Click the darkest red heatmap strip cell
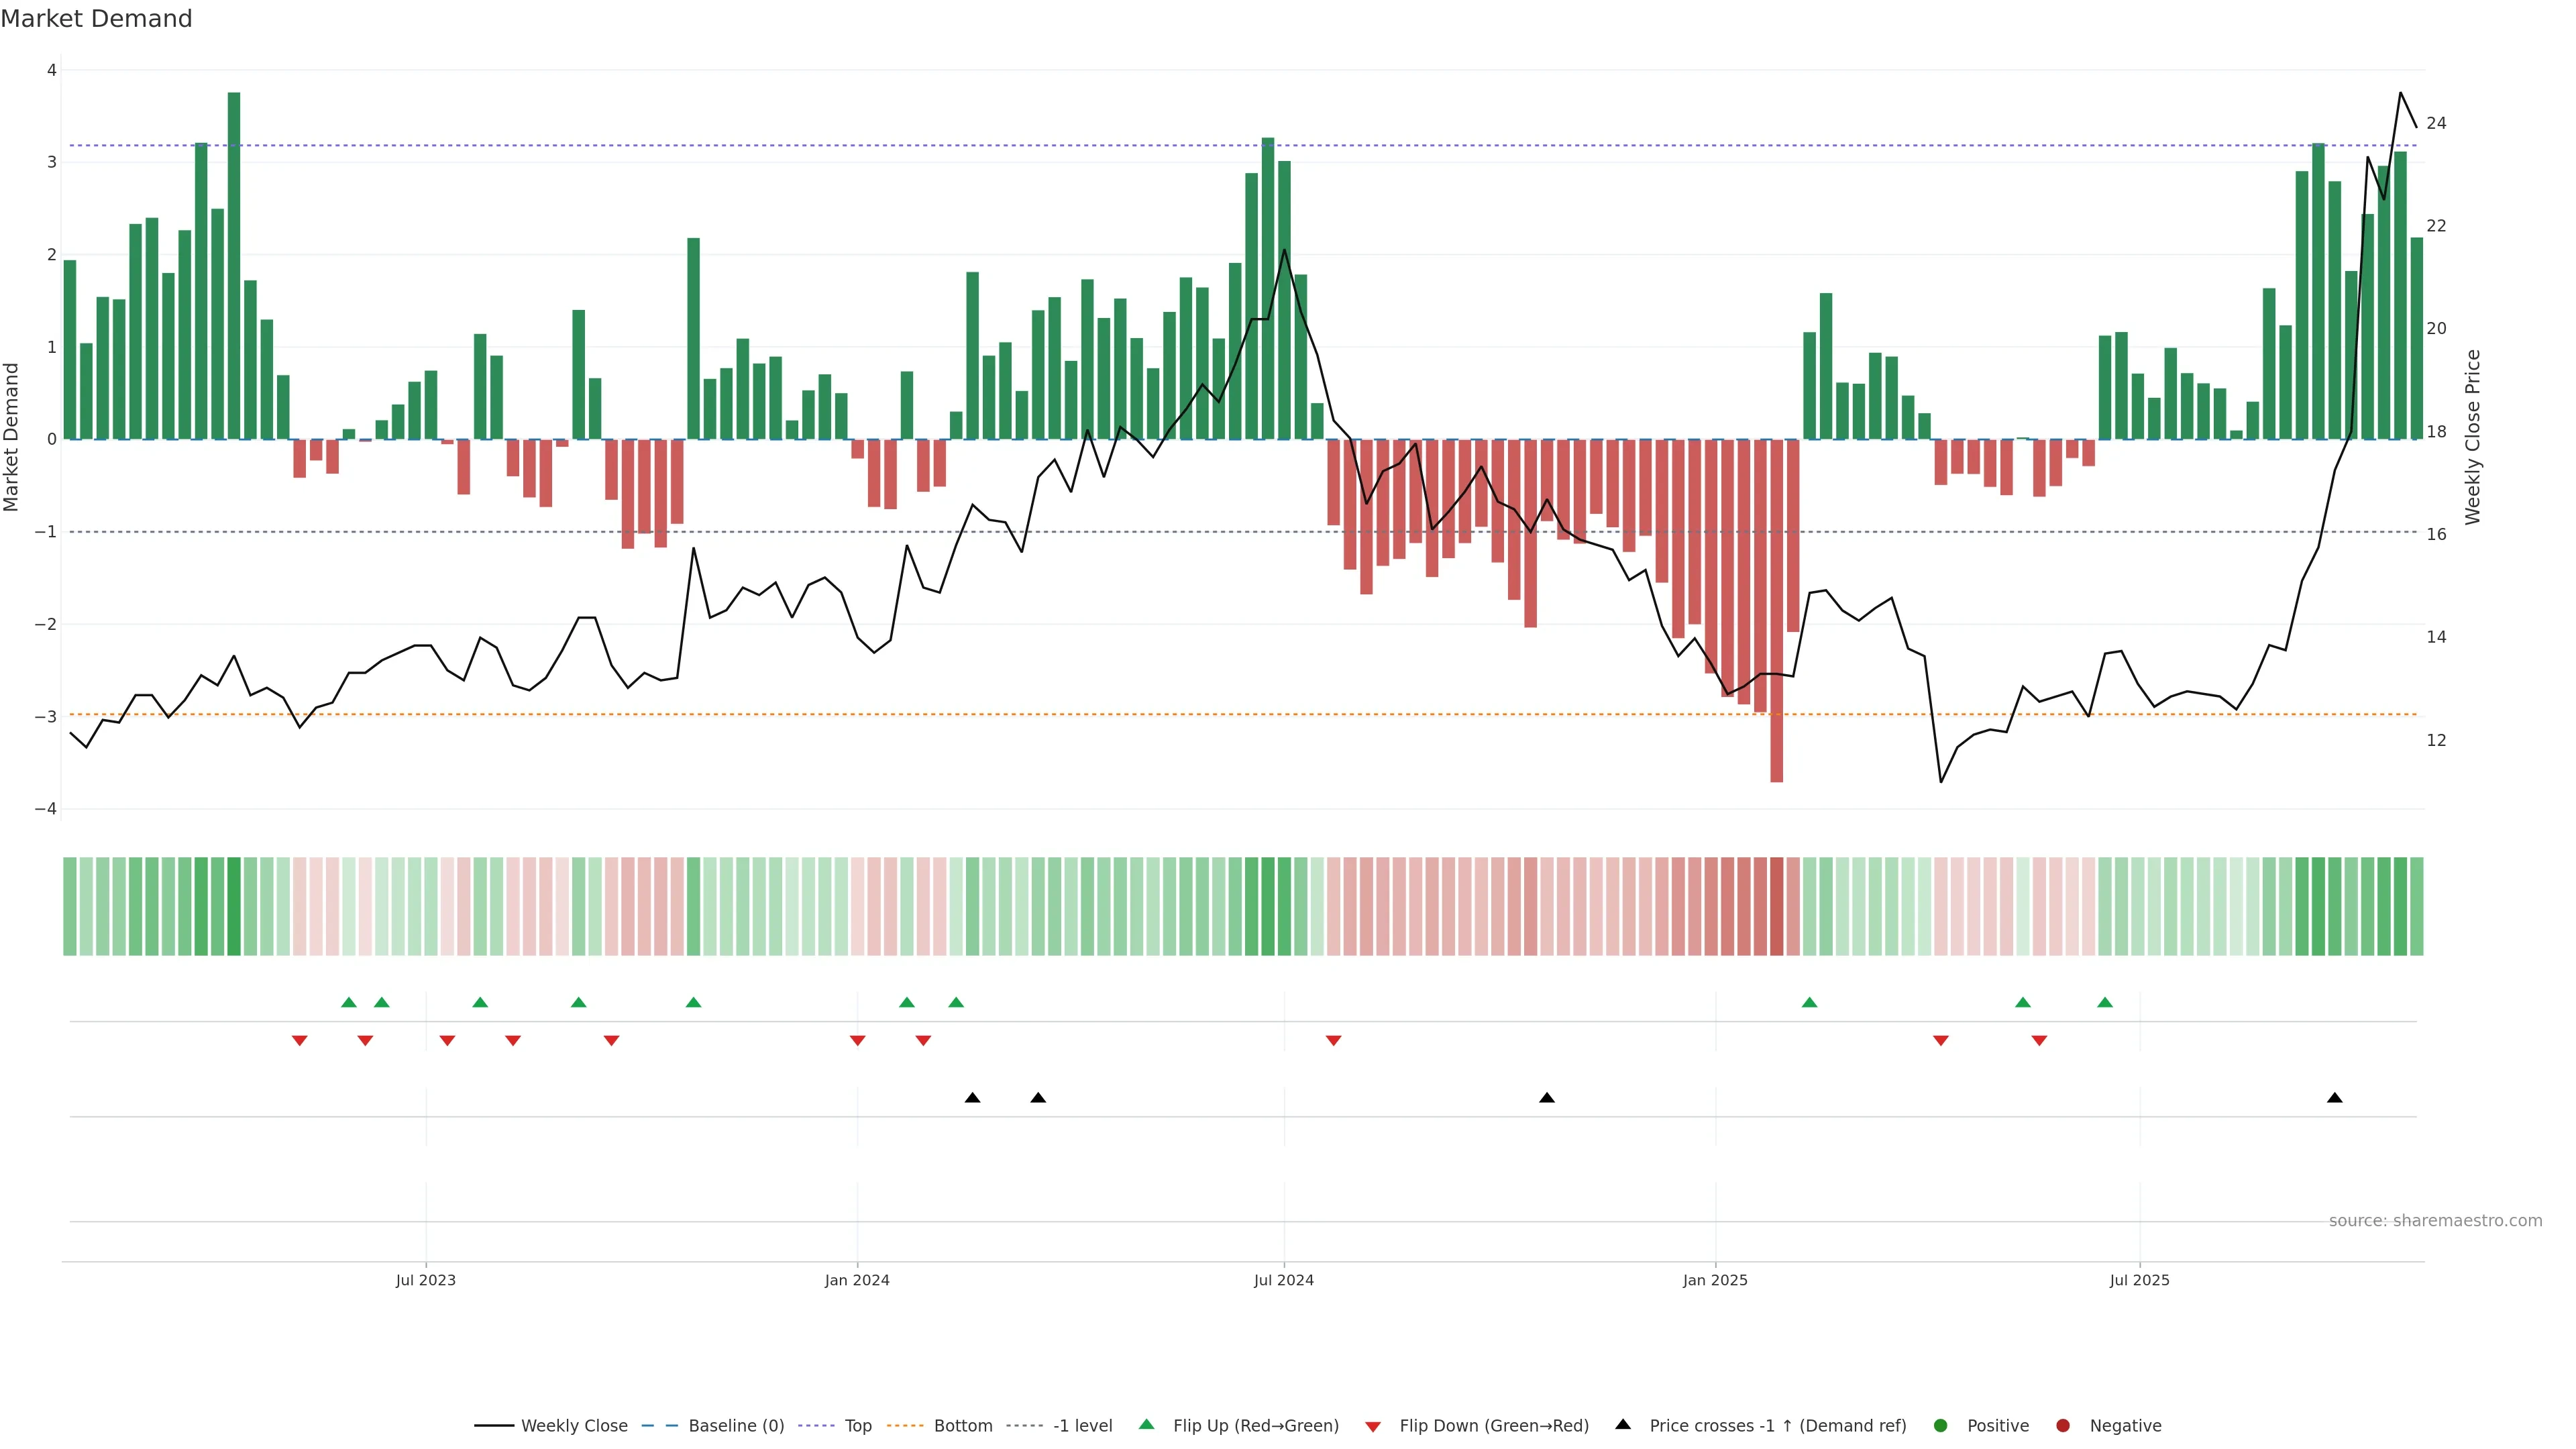 pyautogui.click(x=1776, y=906)
